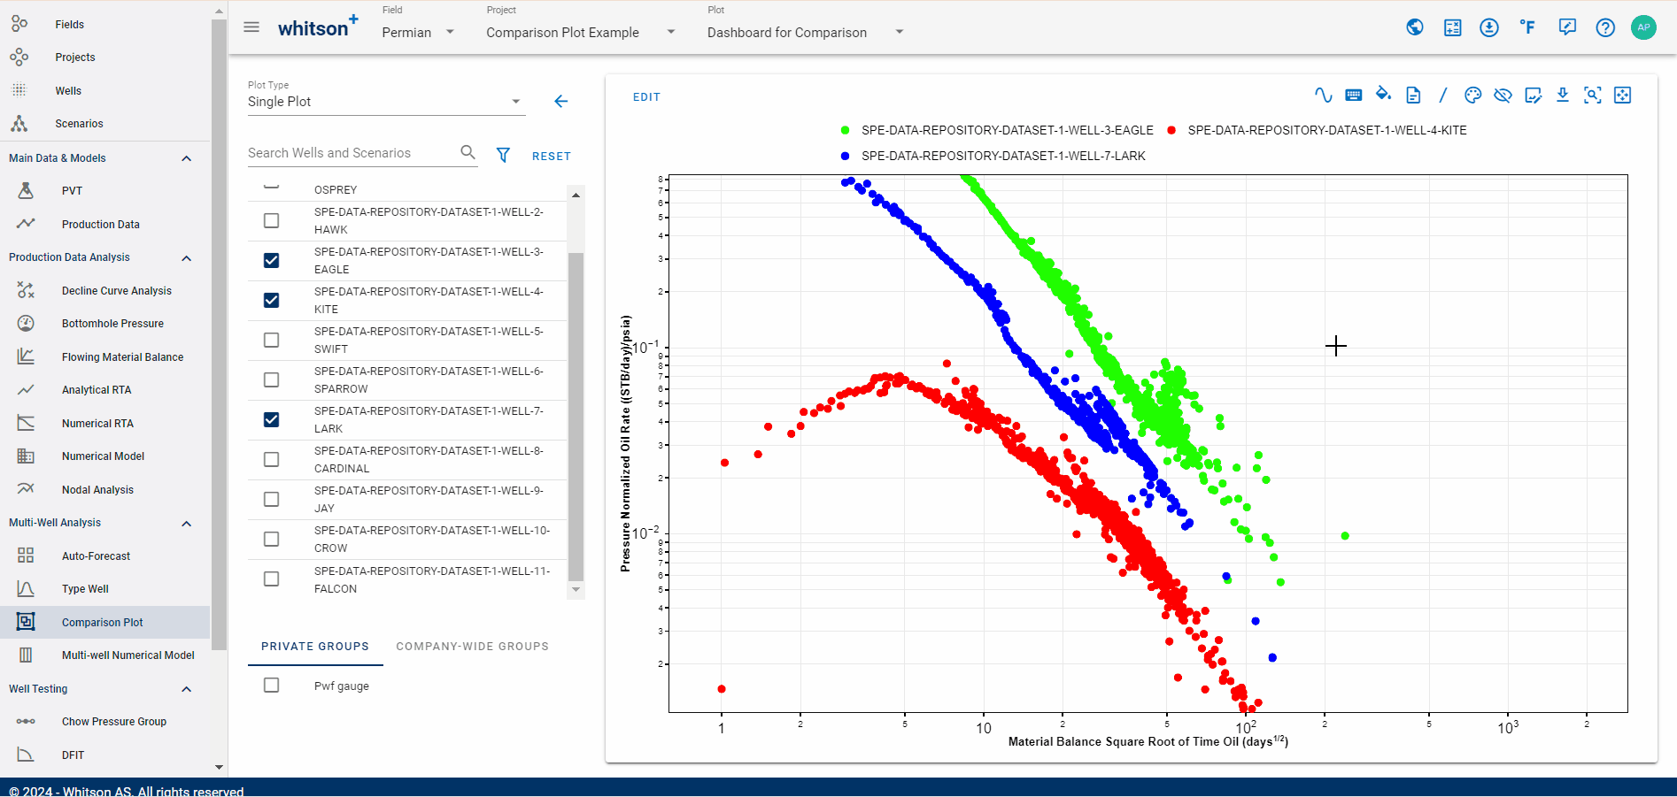This screenshot has width=1677, height=797.
Task: Switch temperature units via °F icon
Action: click(x=1528, y=27)
